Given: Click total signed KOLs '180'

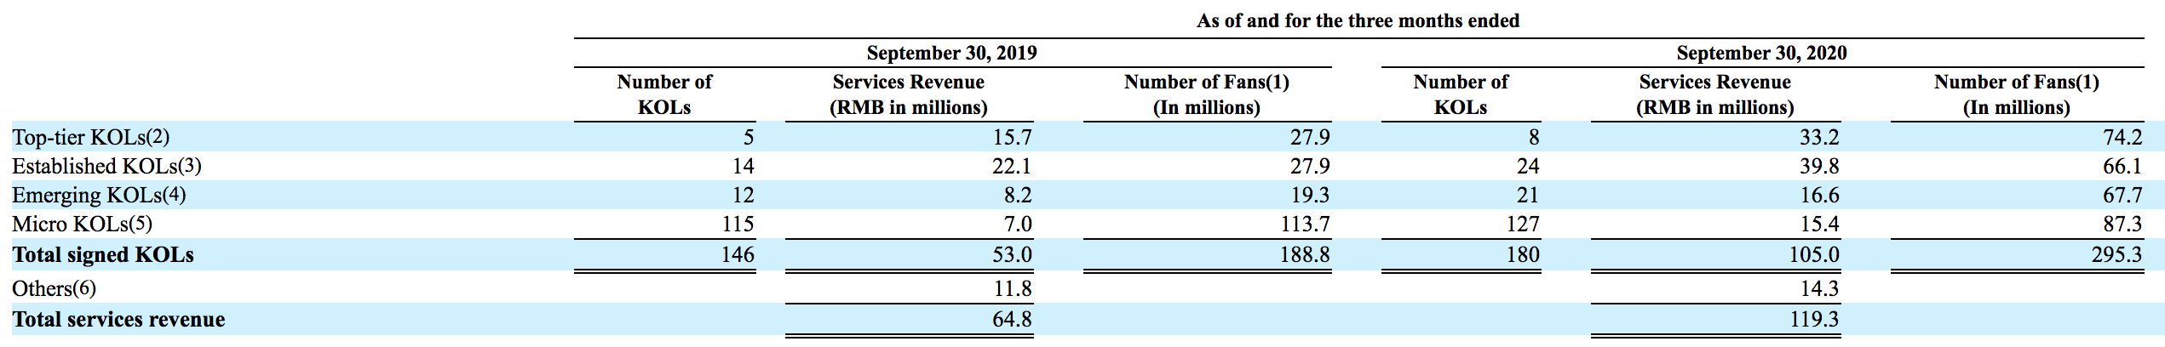Looking at the screenshot, I should click(x=1523, y=254).
